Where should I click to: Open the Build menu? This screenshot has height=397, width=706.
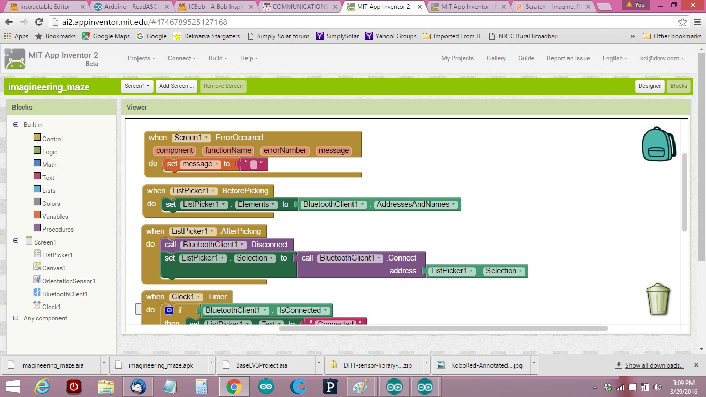pyautogui.click(x=218, y=58)
